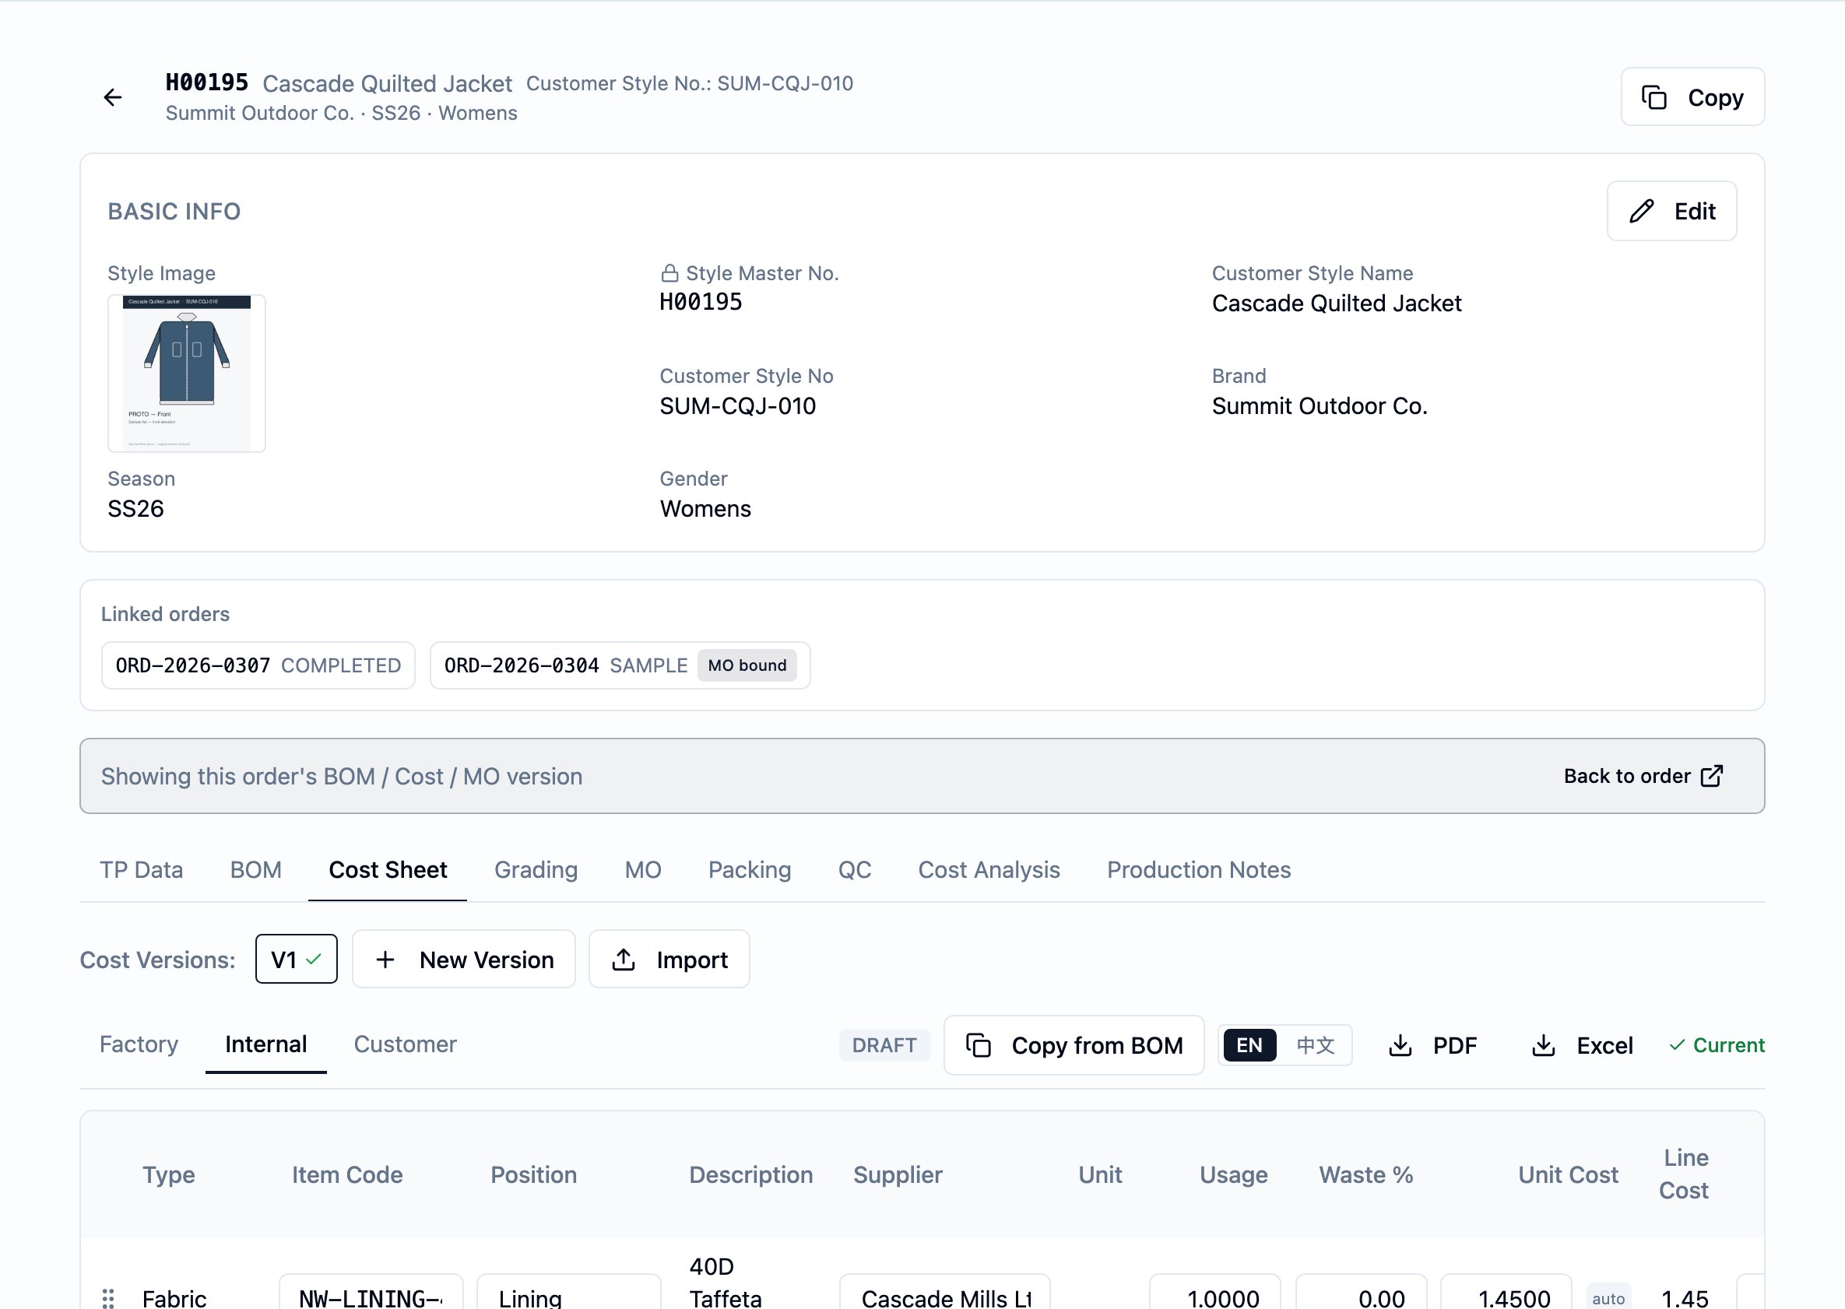Open the QC tab

854,870
